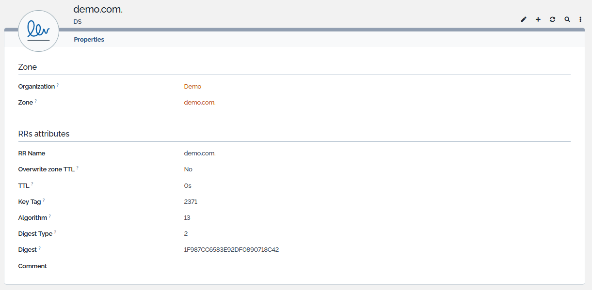Refresh the record with the reload icon
The width and height of the screenshot is (592, 290).
click(553, 19)
